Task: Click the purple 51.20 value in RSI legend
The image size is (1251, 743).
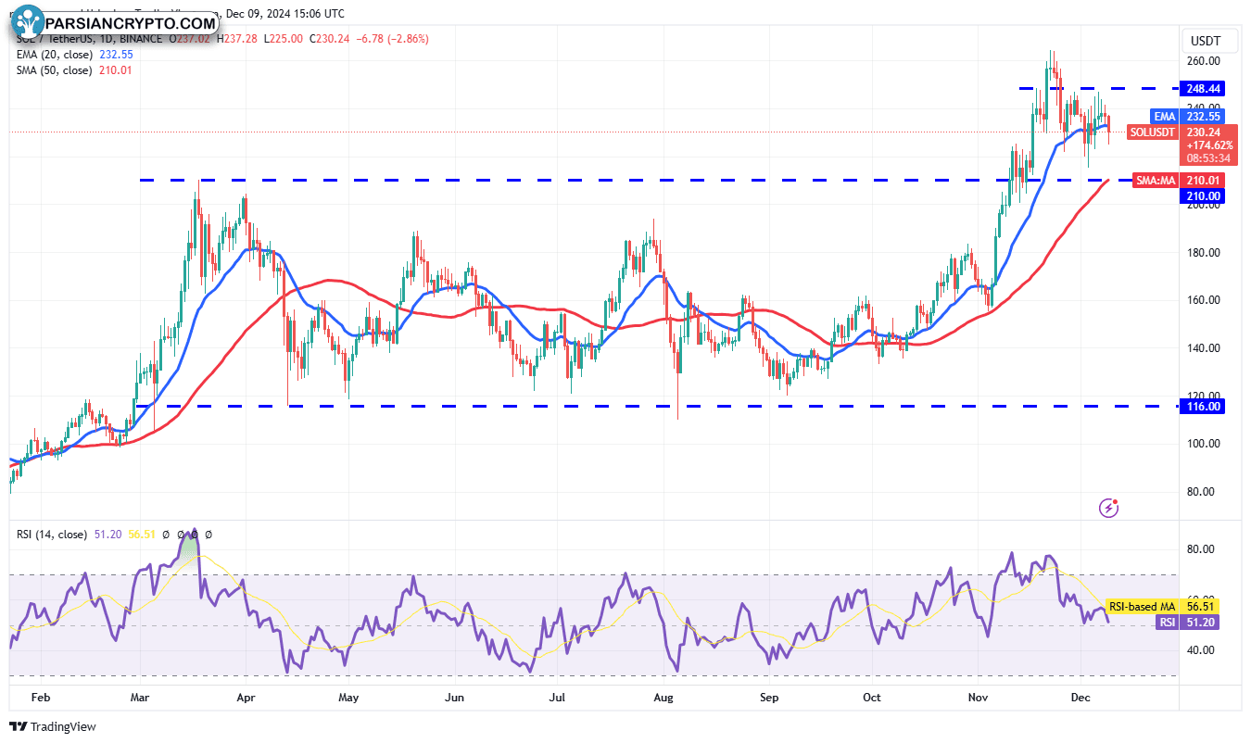Action: (109, 535)
